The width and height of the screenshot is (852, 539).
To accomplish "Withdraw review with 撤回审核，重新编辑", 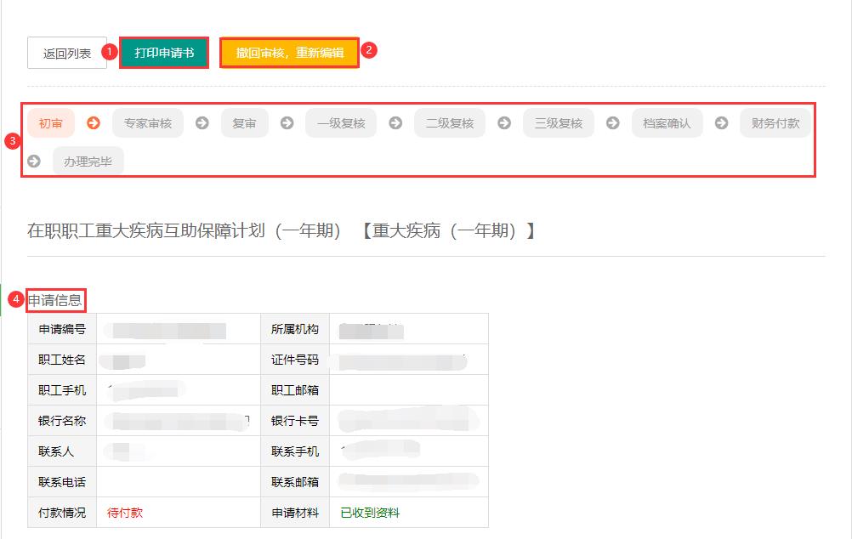I will coord(290,53).
